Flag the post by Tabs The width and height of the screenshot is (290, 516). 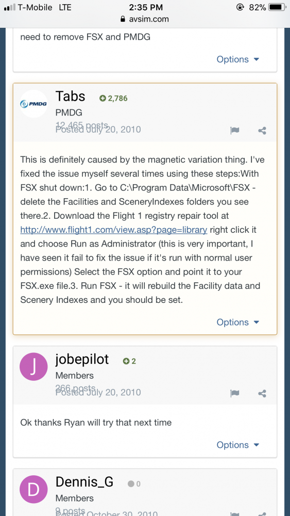pyautogui.click(x=234, y=131)
